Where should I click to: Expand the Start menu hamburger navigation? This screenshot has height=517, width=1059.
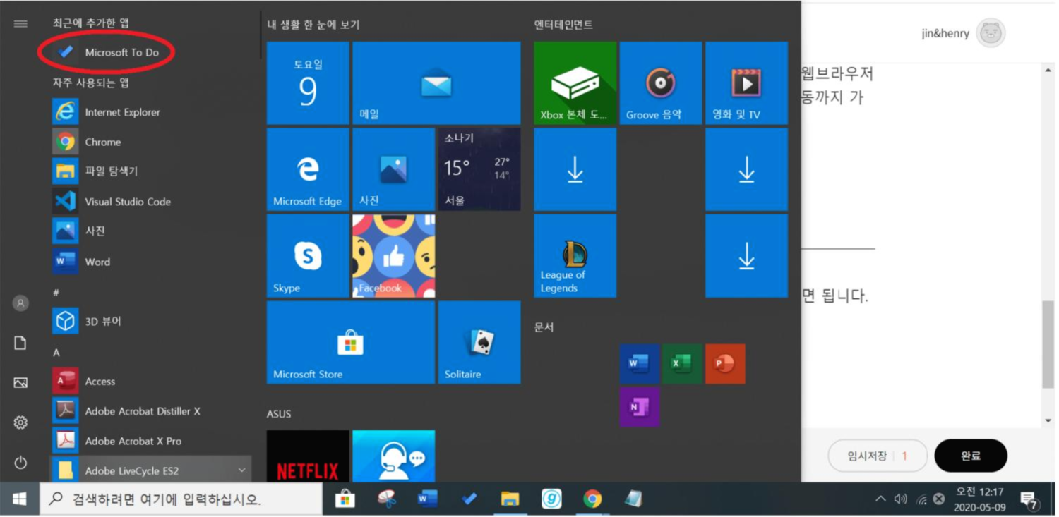[x=20, y=24]
